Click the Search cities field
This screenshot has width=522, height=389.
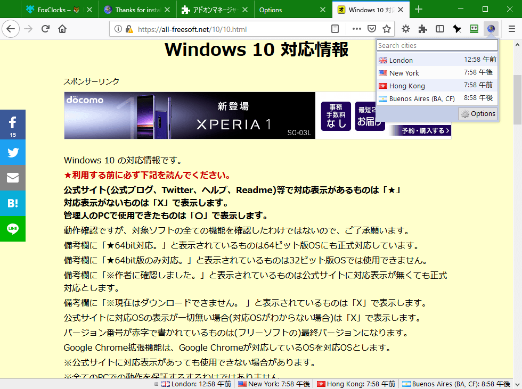437,45
